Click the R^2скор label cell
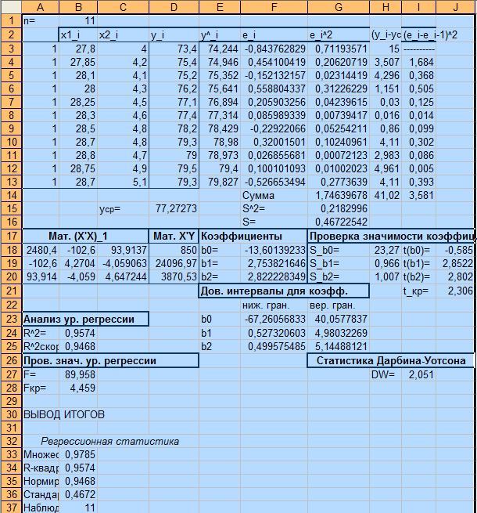 tap(41, 346)
